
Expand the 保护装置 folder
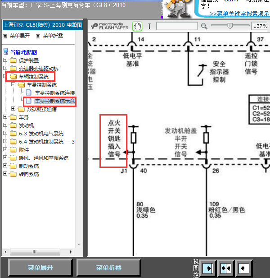coord(5,60)
